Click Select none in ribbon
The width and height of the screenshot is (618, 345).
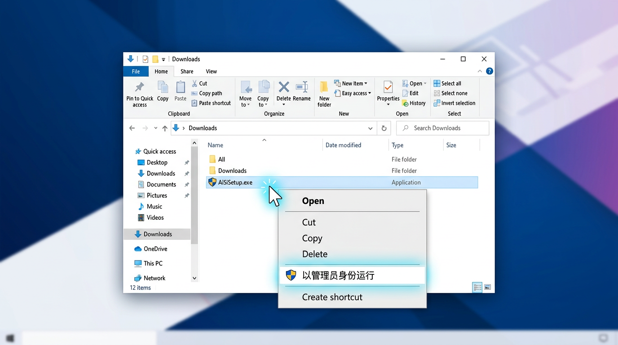coord(450,93)
